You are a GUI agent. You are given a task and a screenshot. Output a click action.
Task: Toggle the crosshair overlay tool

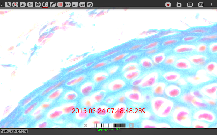click(x=75, y=5)
